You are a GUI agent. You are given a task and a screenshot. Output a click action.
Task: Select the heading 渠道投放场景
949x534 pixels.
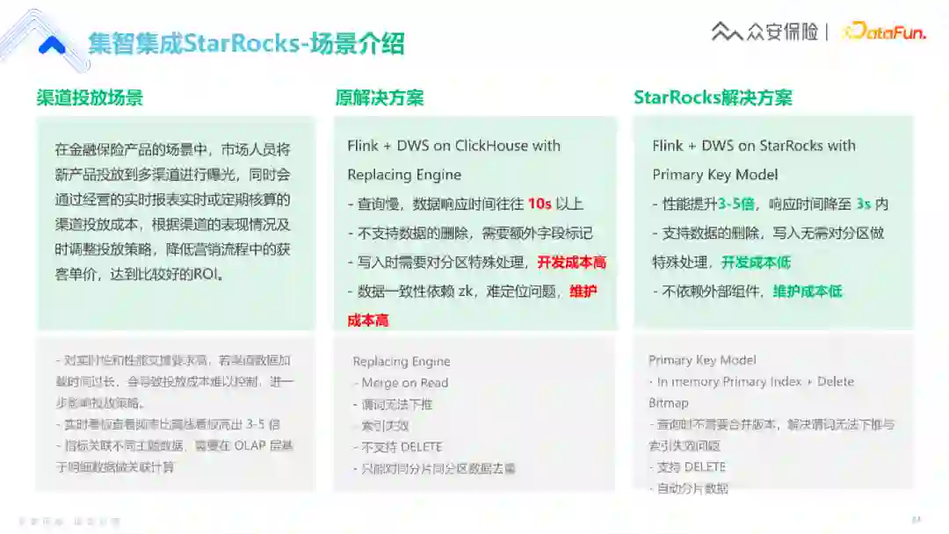[x=90, y=98]
